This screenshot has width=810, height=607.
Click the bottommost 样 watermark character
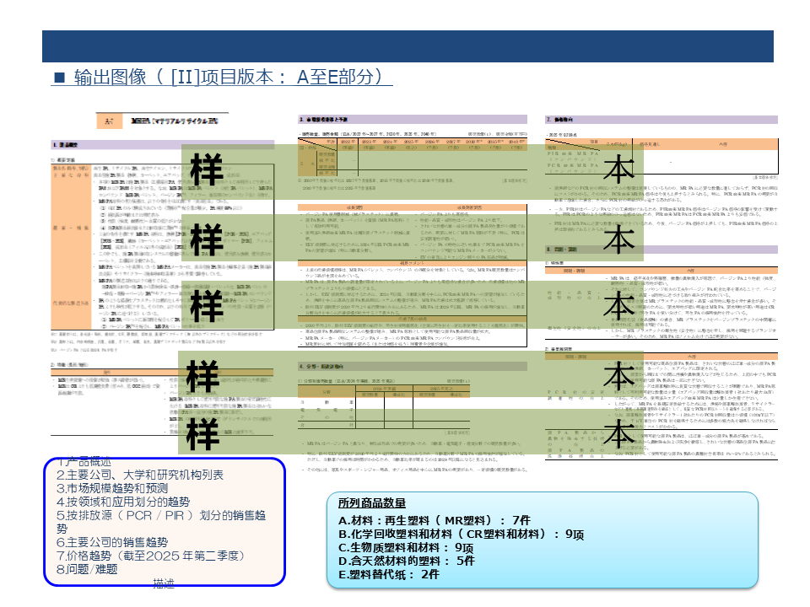203,434
